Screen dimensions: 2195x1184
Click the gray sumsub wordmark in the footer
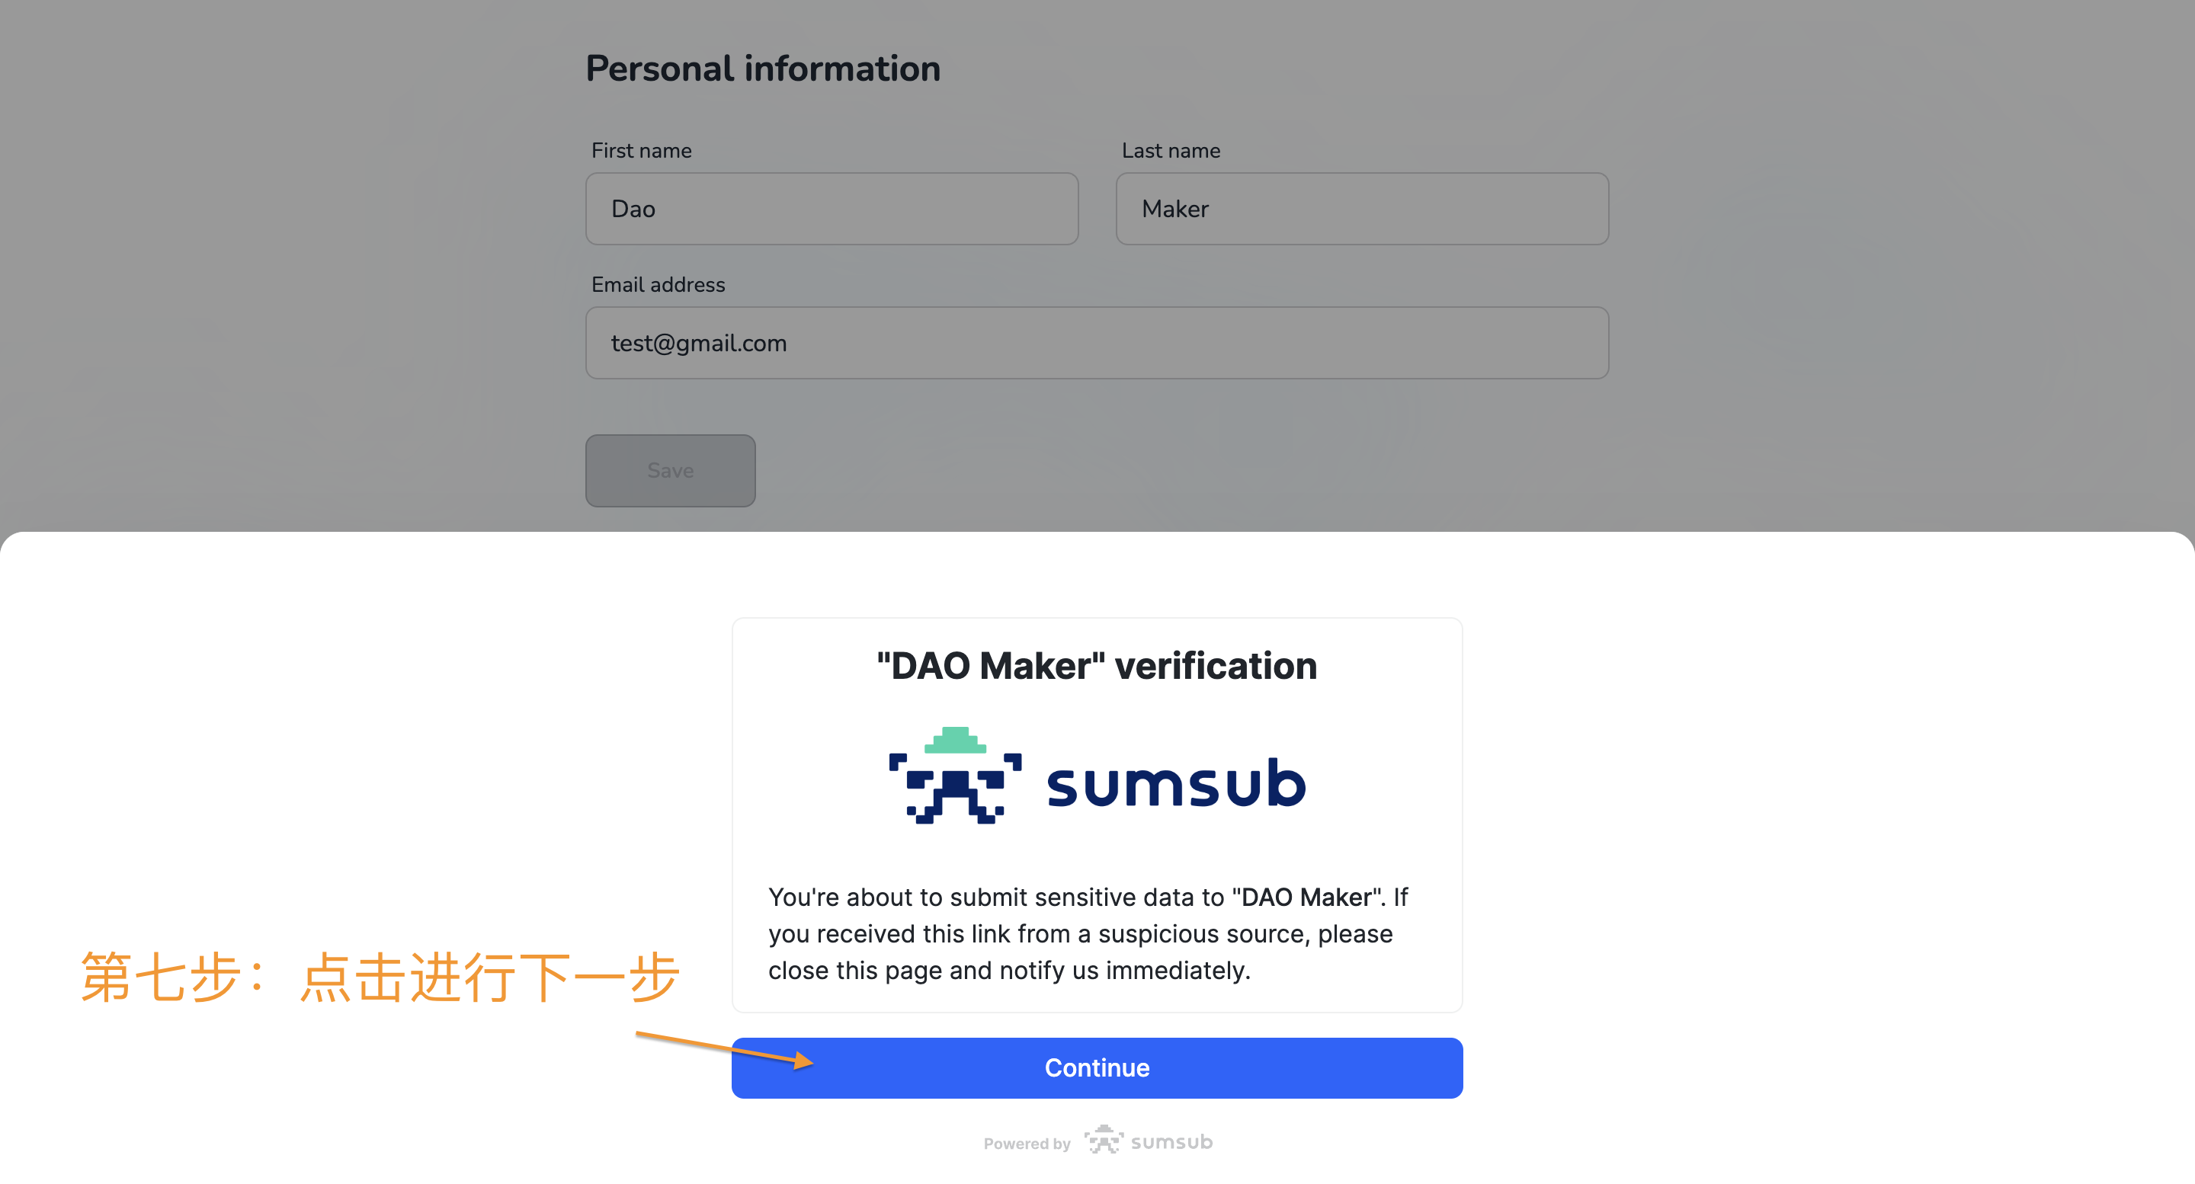1171,1142
